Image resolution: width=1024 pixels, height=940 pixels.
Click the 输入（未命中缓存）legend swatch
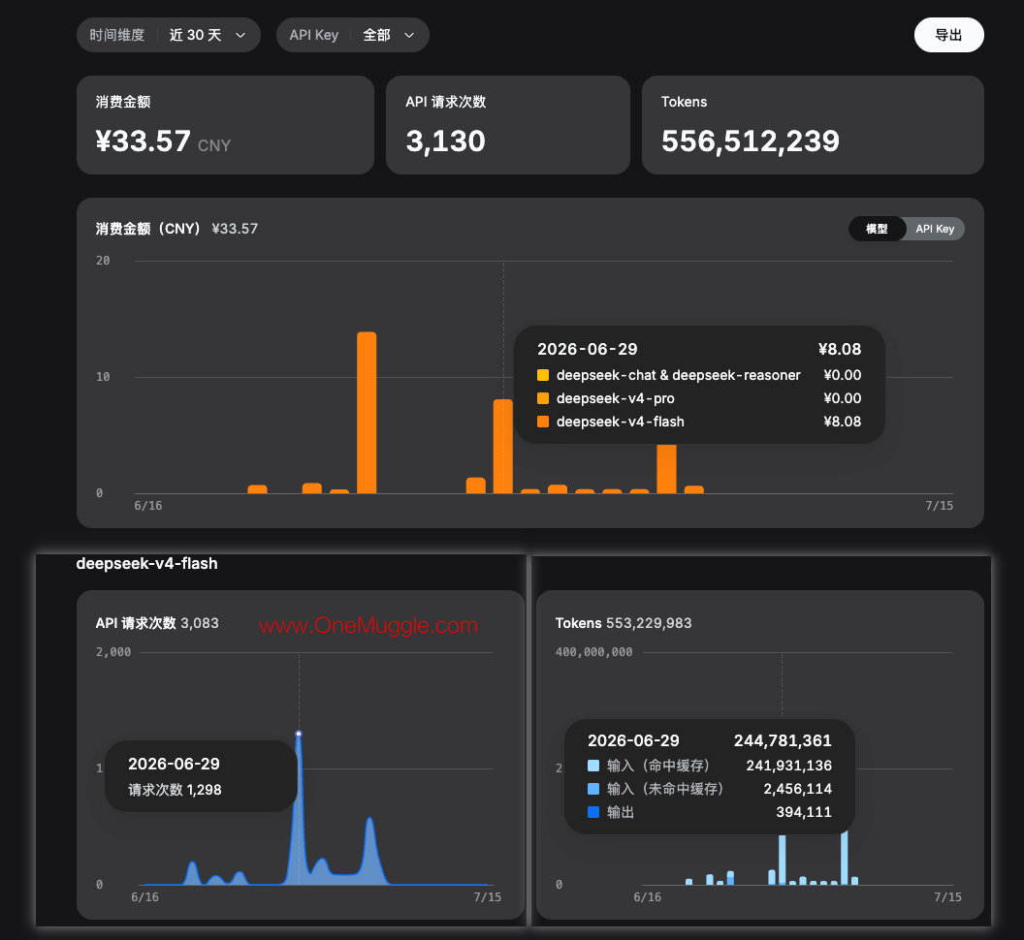click(593, 789)
